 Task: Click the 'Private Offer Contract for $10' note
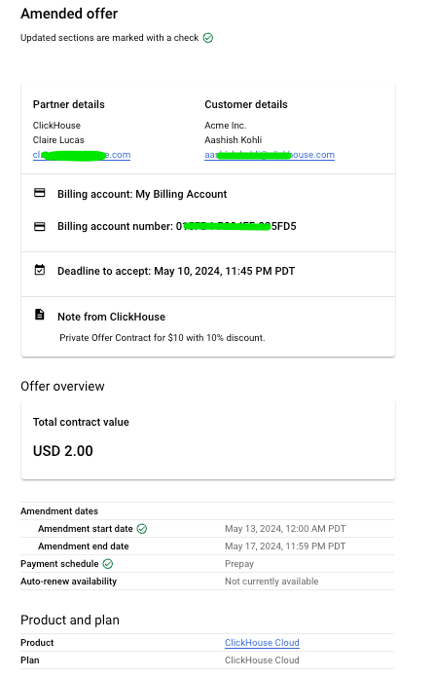click(162, 338)
